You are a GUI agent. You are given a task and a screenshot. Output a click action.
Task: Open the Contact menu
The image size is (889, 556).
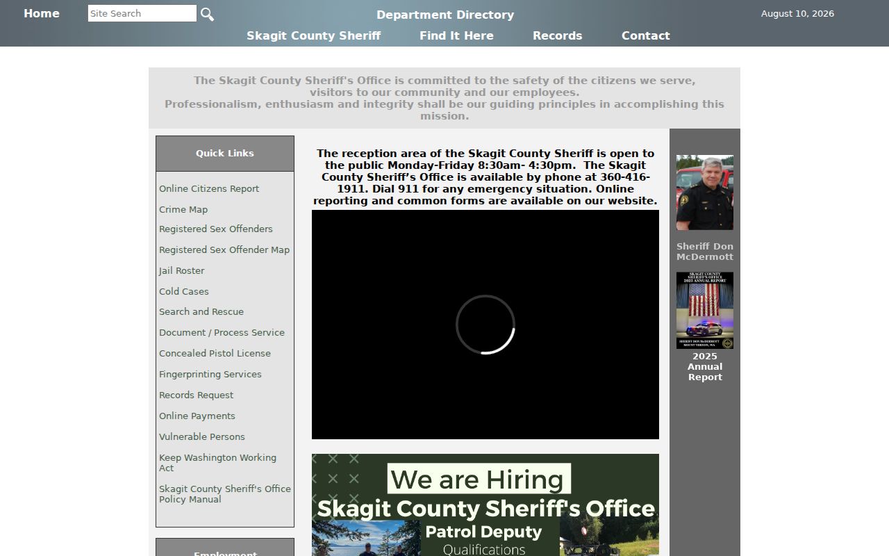tap(646, 35)
